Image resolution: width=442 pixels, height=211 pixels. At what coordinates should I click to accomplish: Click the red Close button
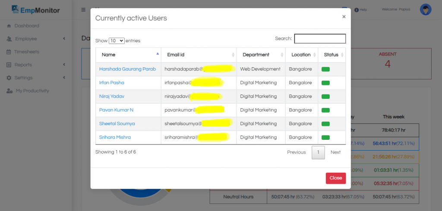[336, 178]
